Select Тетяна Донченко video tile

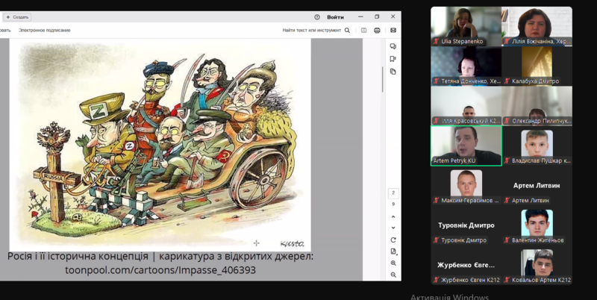click(466, 66)
